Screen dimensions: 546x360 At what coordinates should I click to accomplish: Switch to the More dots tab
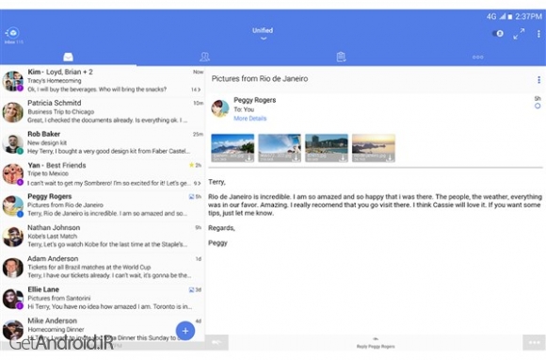click(478, 57)
